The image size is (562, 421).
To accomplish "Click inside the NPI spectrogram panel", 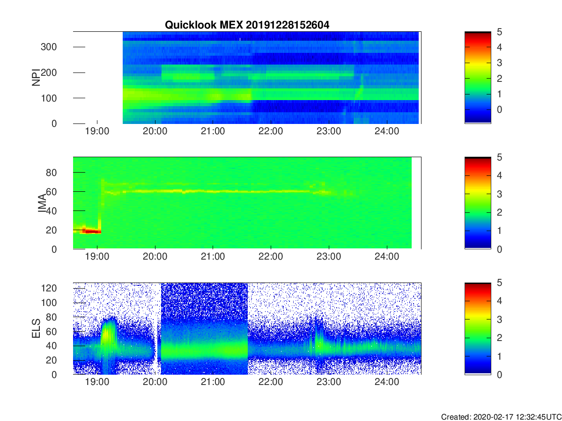I will tap(247, 78).
